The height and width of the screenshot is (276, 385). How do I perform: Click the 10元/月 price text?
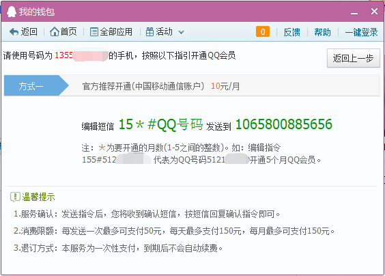pyautogui.click(x=225, y=86)
